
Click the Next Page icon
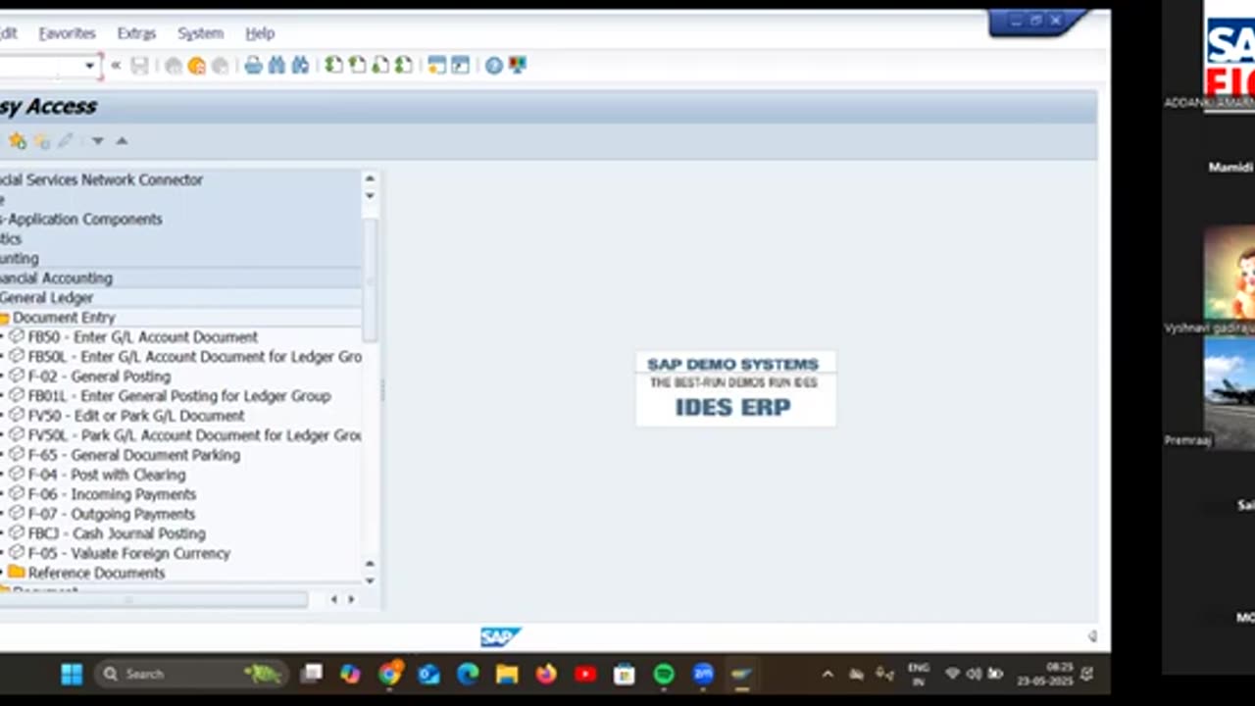point(380,66)
